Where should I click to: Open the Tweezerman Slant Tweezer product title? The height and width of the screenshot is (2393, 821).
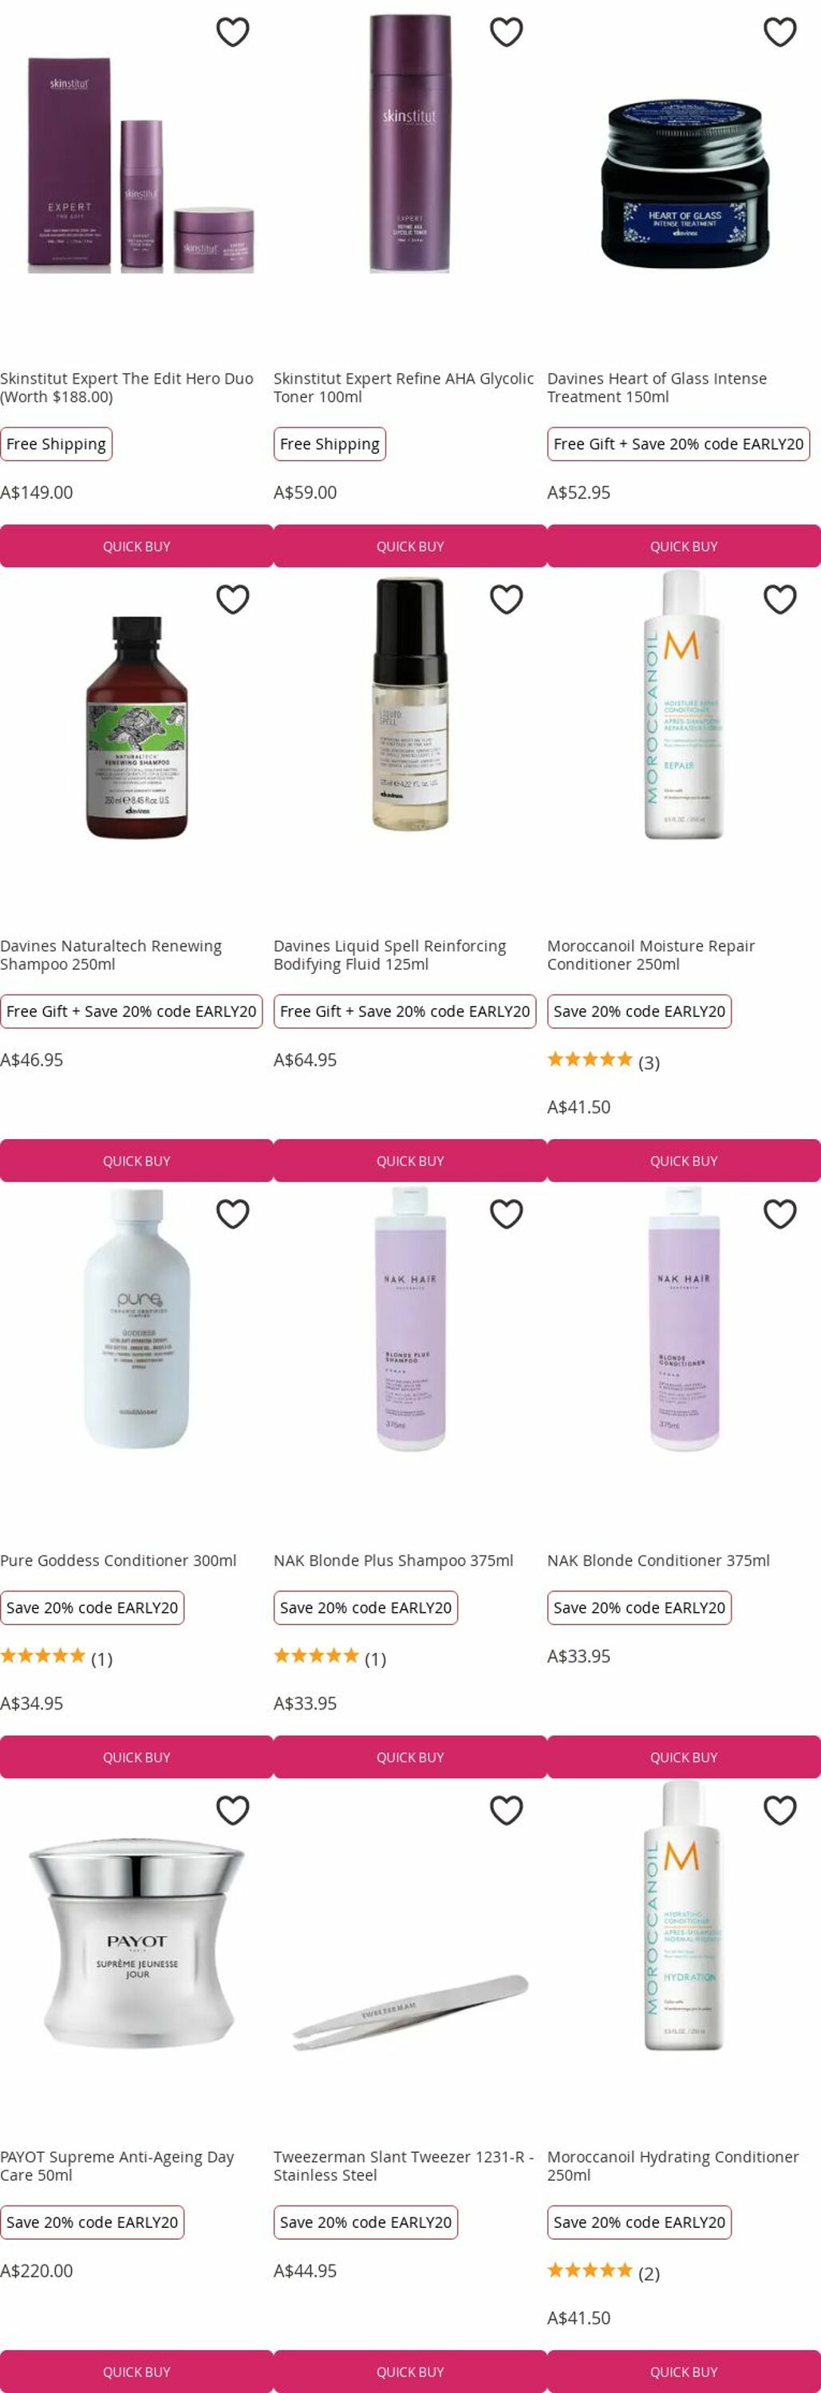[x=404, y=2166]
